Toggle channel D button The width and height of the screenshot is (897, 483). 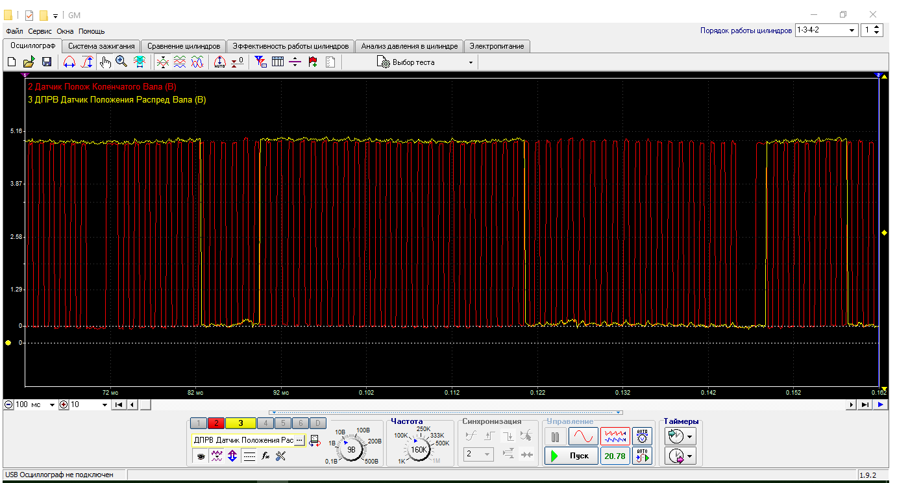[x=317, y=423]
